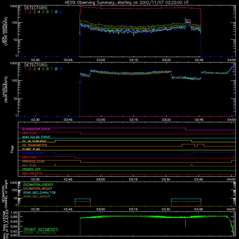Click the HESSI Observing Summary title text
239x239 pixels.
pos(126,3)
